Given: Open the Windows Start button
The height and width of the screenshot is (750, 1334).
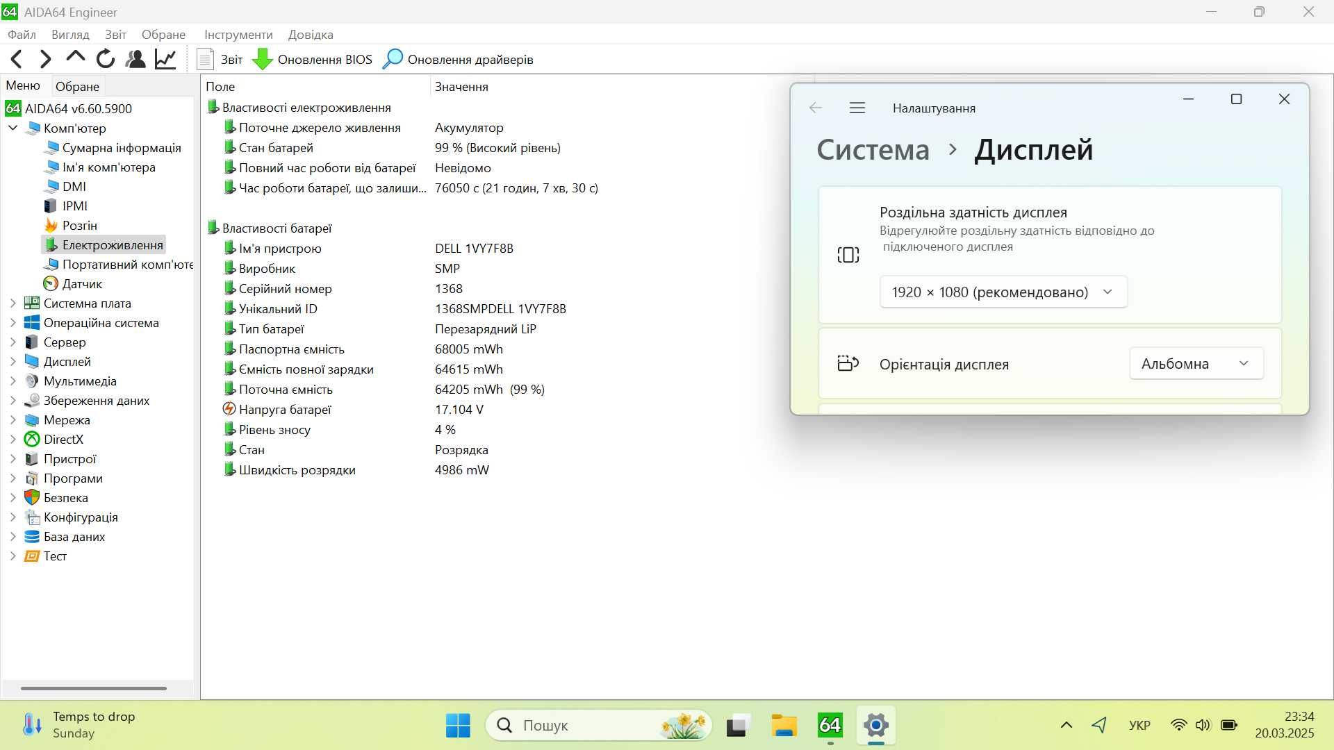Looking at the screenshot, I should [x=458, y=726].
